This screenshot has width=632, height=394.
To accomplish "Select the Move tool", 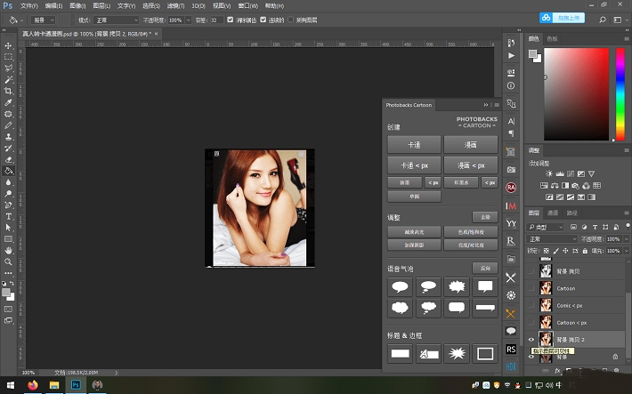I will coord(8,45).
